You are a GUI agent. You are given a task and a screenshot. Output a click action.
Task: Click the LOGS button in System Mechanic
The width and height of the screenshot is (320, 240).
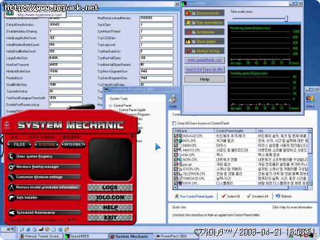pos(110,188)
